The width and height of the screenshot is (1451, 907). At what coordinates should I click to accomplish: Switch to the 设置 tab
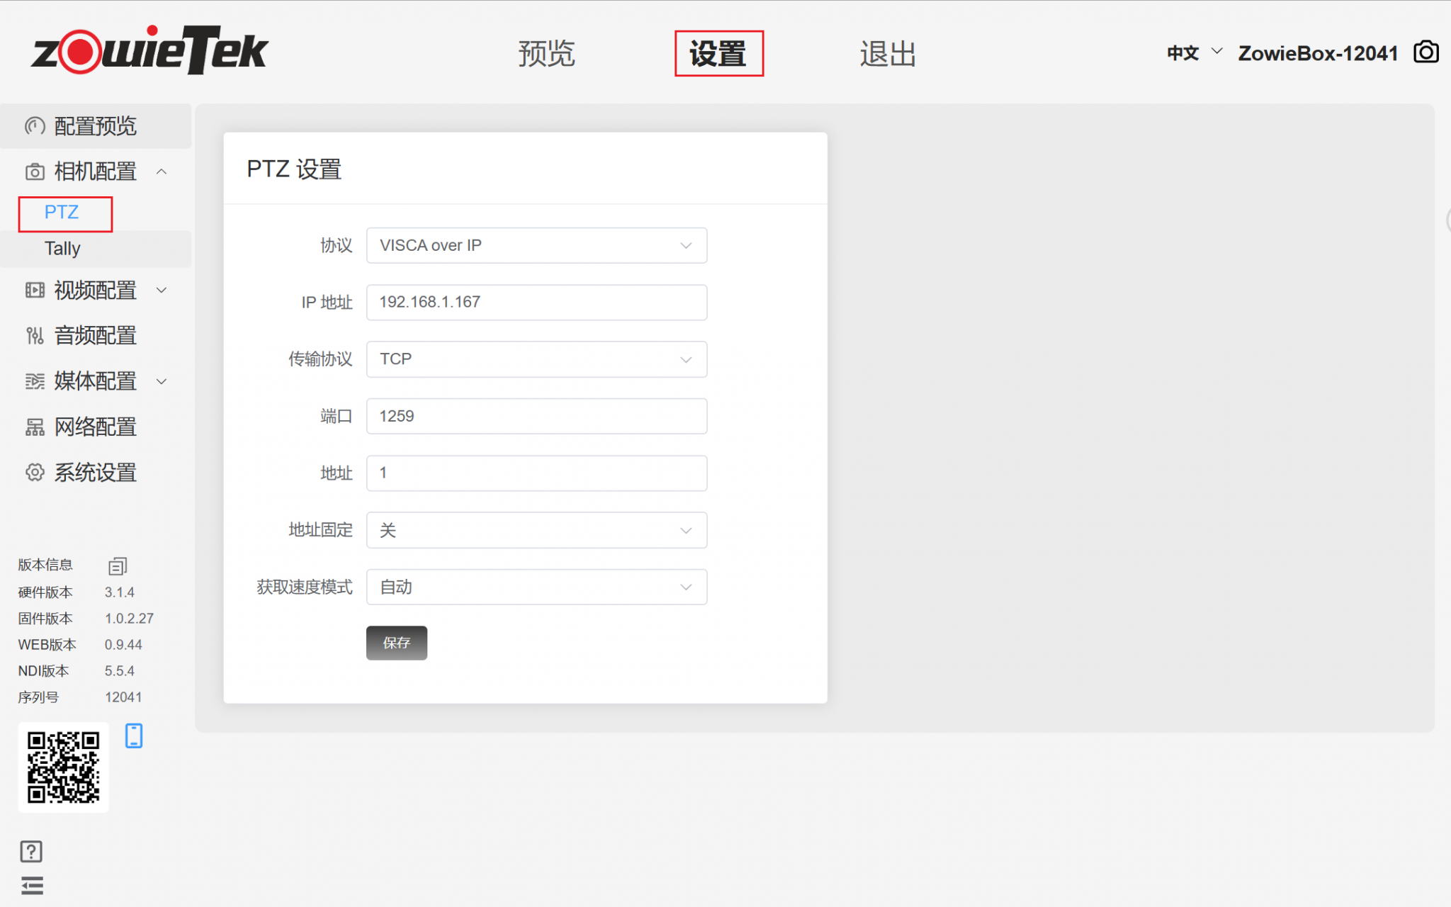pos(718,53)
